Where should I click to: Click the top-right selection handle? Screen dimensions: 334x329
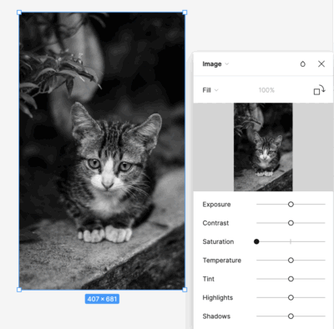(185, 13)
